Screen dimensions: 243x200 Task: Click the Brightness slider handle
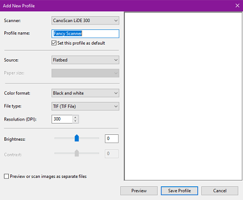click(x=77, y=138)
